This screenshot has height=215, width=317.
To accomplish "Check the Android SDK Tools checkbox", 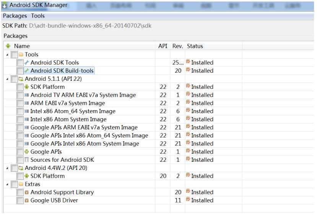I will (x=20, y=63).
